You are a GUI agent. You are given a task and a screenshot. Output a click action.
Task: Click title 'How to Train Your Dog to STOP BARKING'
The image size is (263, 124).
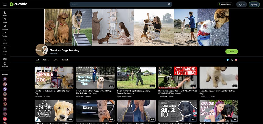178,92
